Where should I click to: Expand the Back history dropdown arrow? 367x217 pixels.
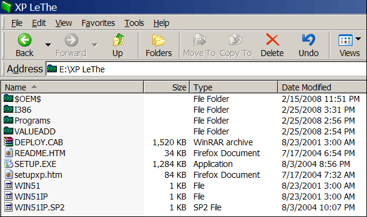coord(48,45)
